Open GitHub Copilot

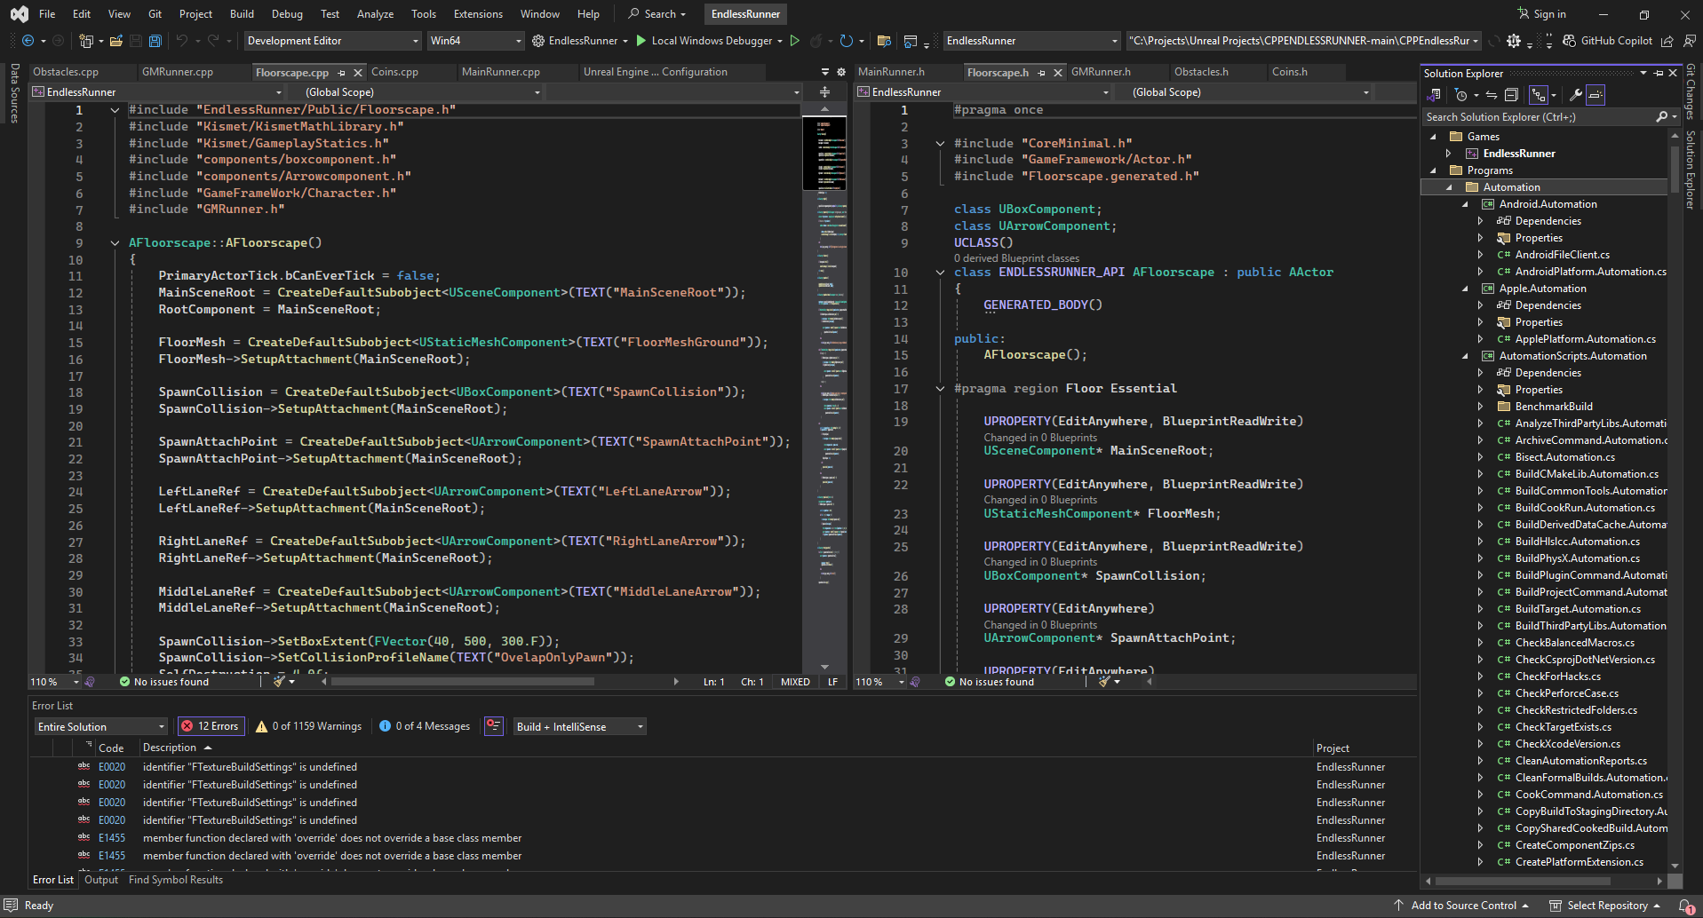click(1608, 41)
